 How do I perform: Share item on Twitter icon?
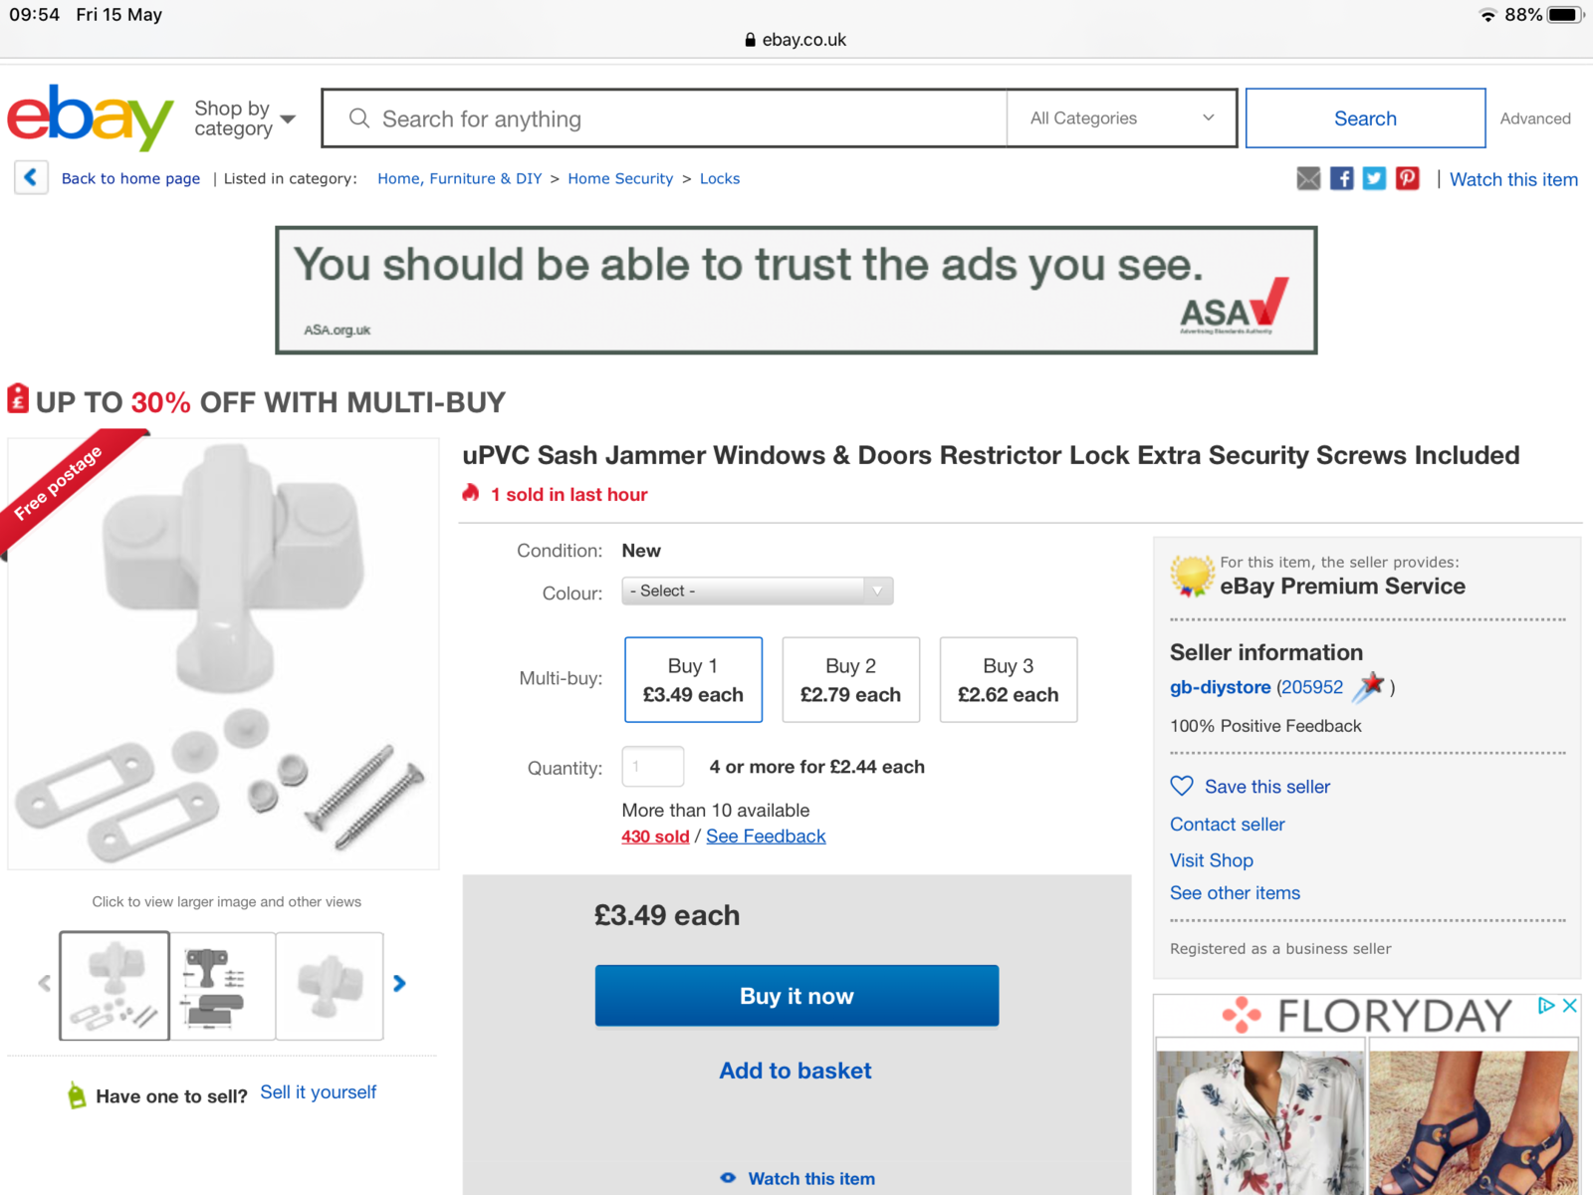point(1374,178)
